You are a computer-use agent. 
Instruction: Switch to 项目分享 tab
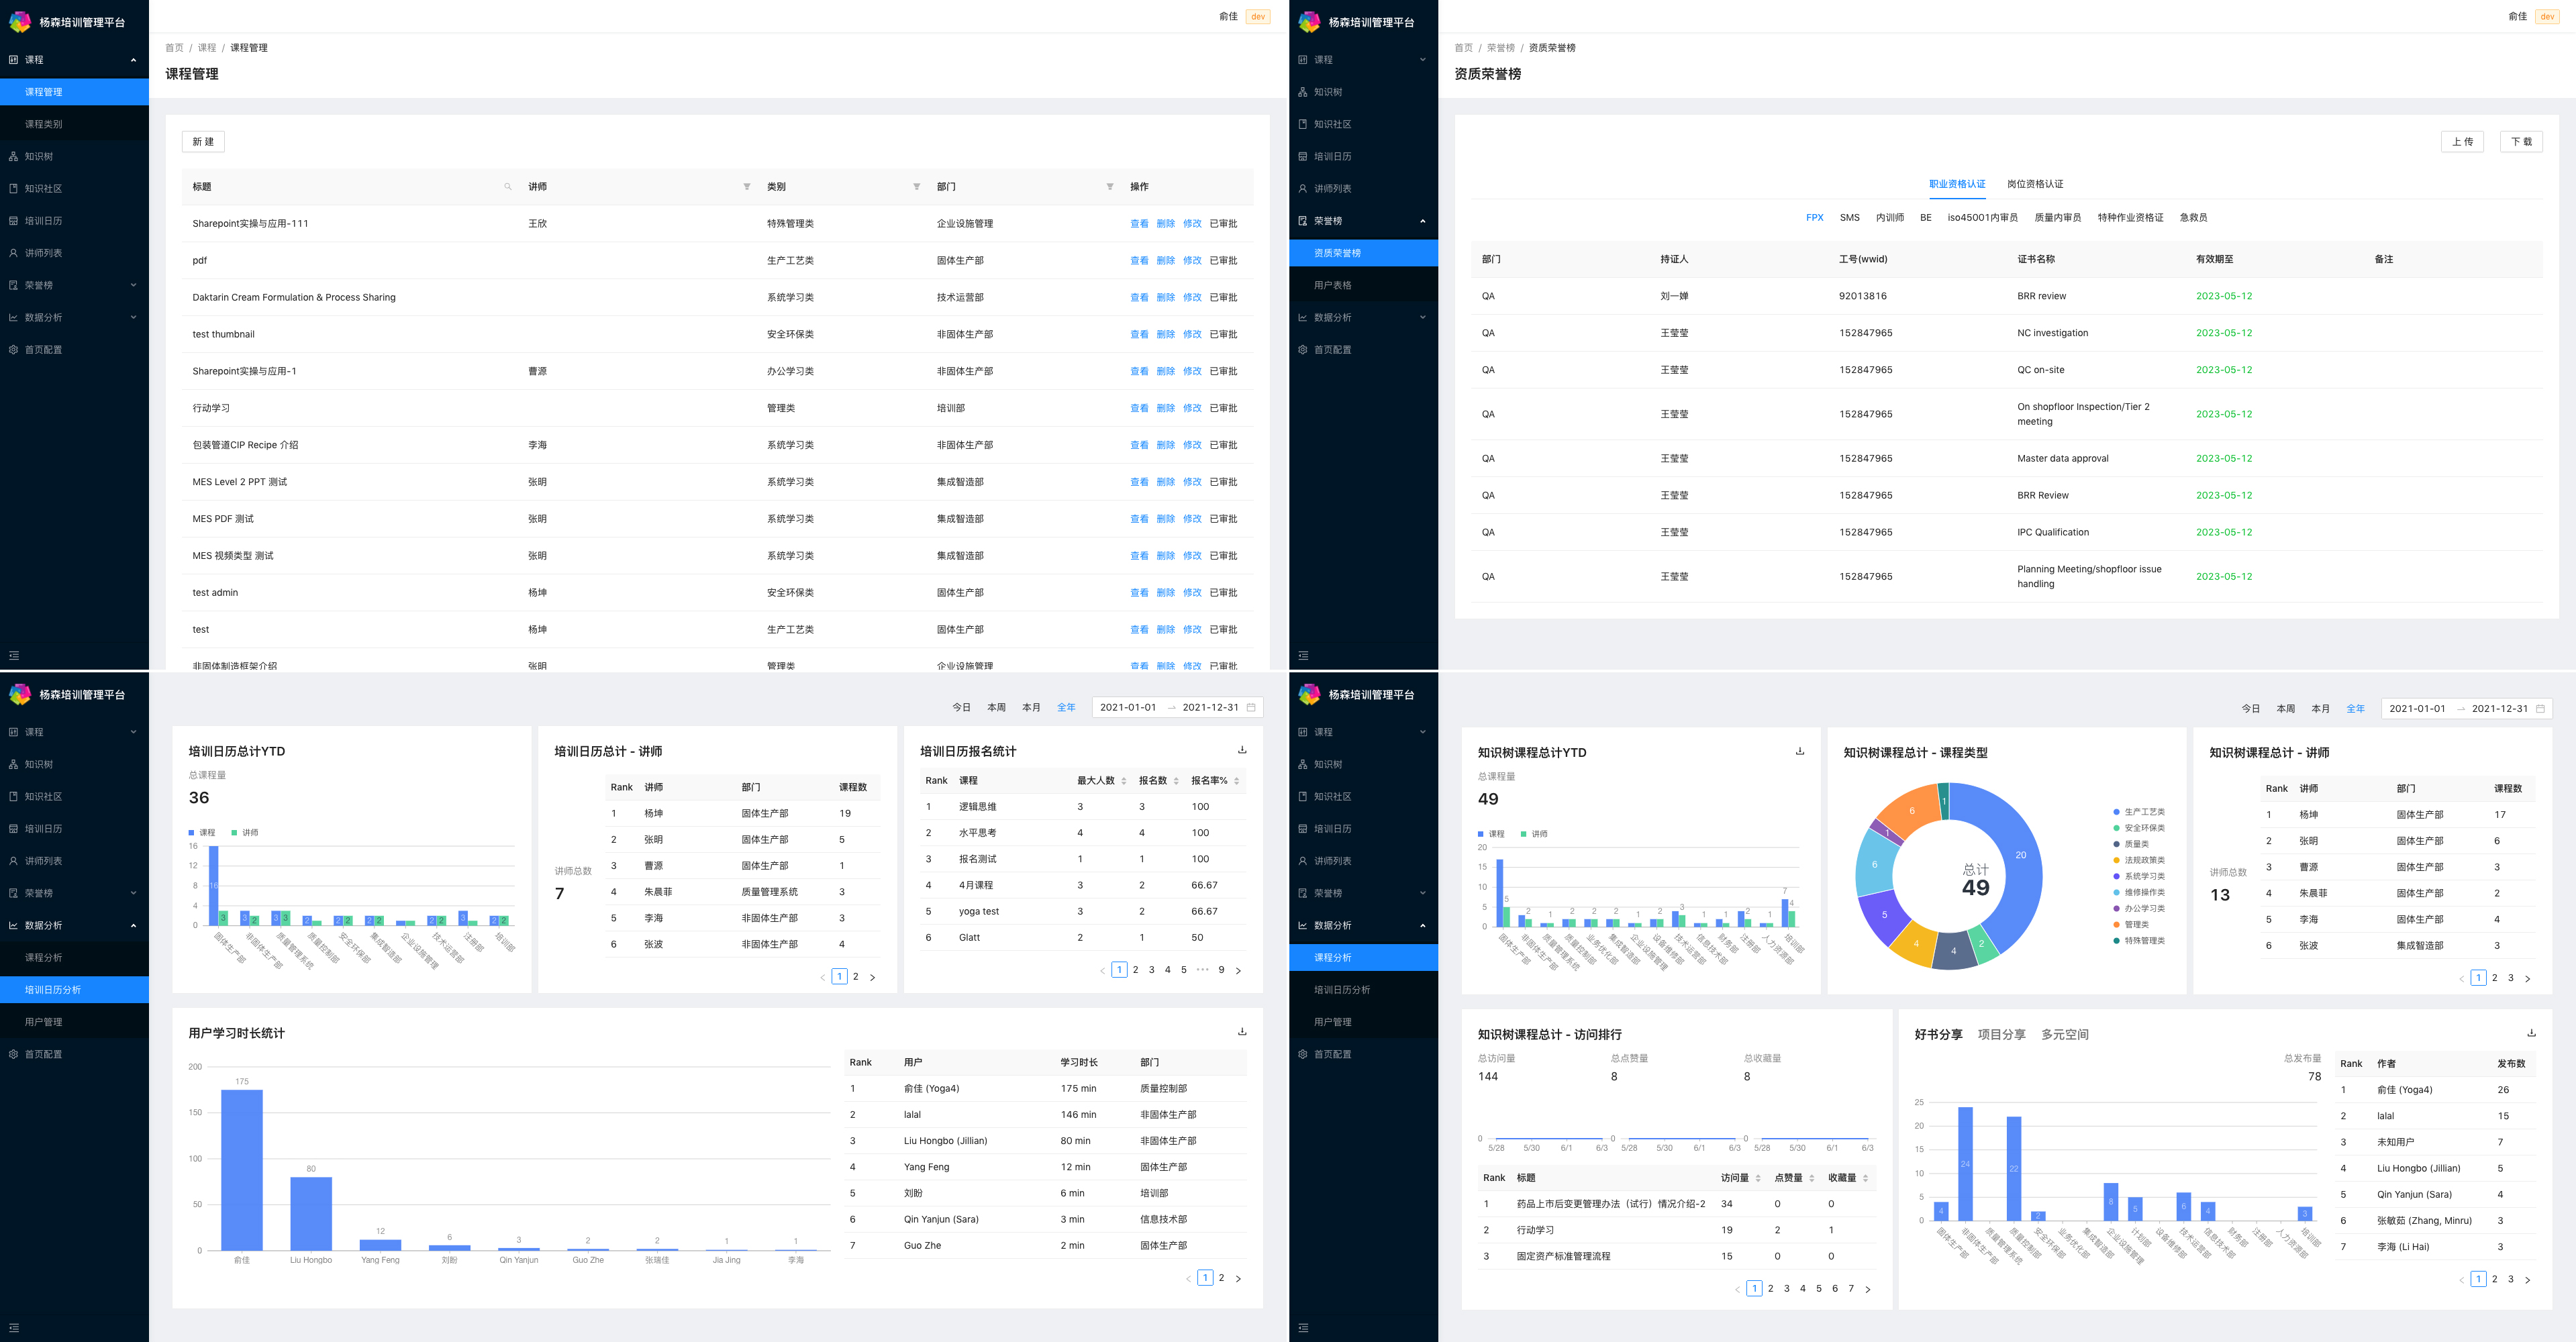[x=2001, y=1034]
